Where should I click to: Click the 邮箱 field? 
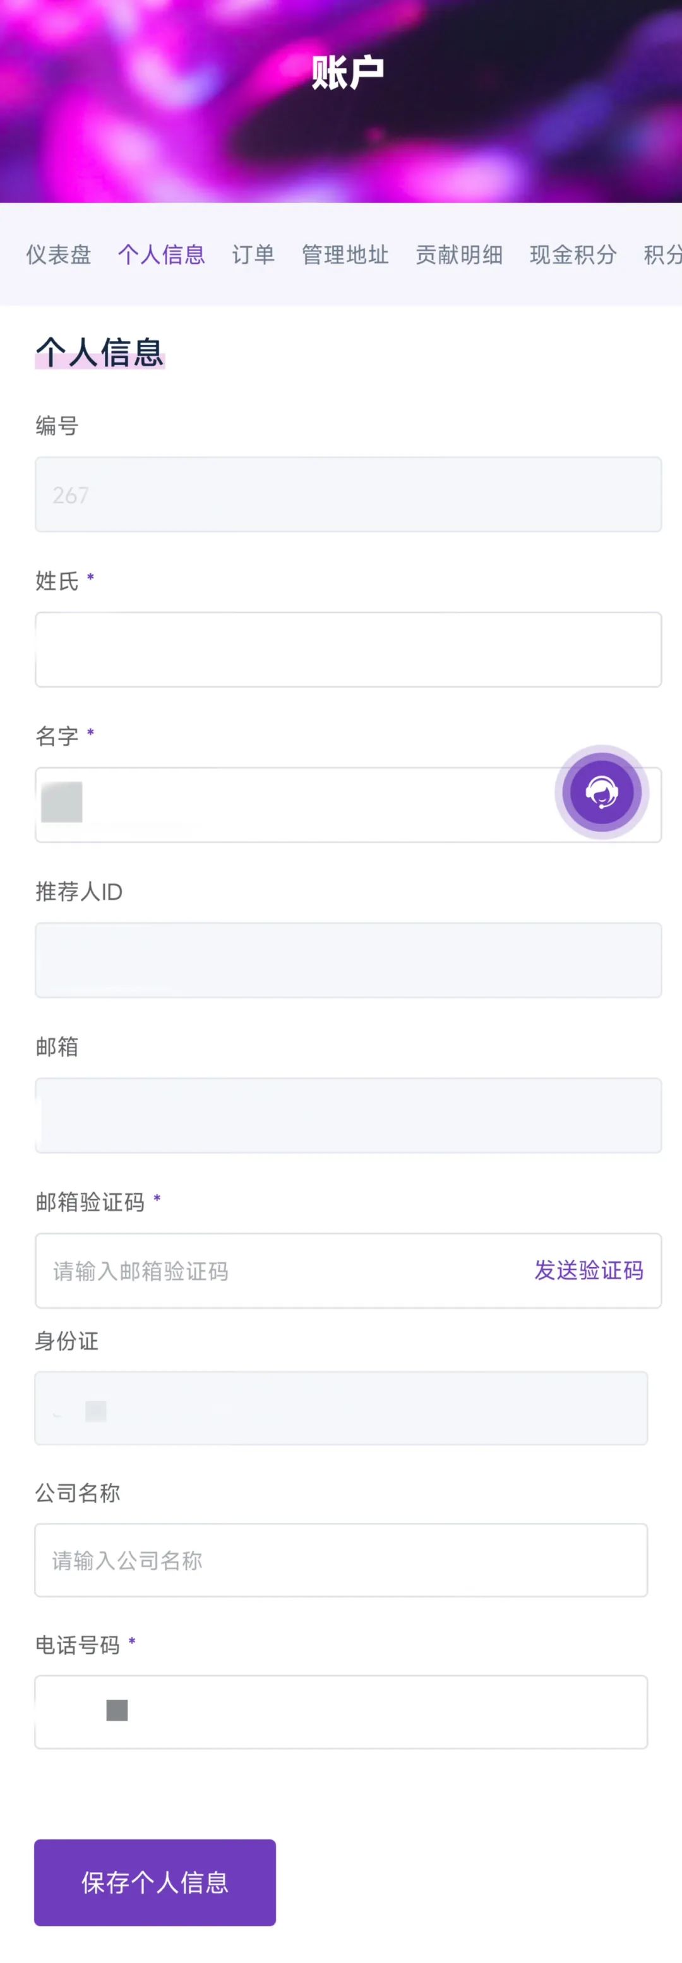coord(348,1116)
